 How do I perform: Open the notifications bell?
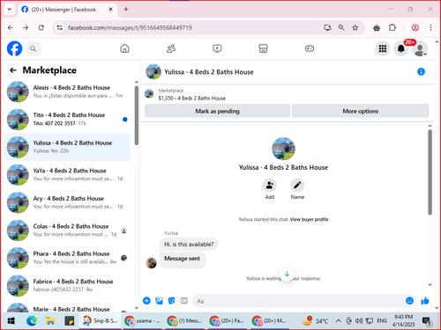tap(401, 48)
